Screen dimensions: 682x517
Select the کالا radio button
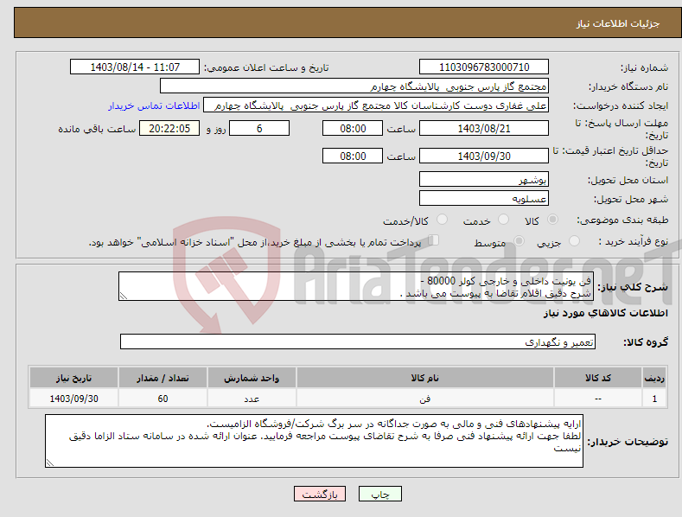552,220
